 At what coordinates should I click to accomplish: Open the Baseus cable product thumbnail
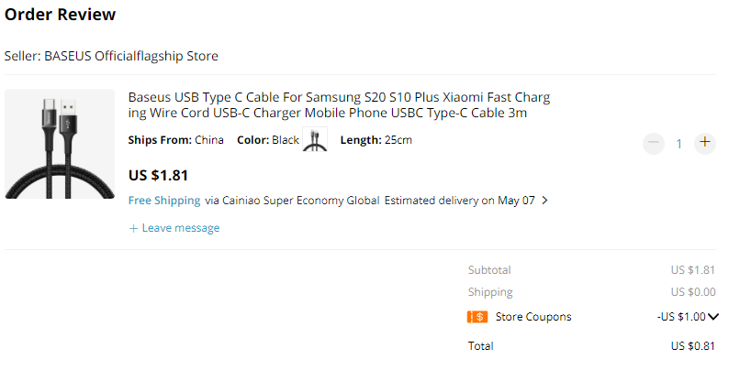click(60, 144)
